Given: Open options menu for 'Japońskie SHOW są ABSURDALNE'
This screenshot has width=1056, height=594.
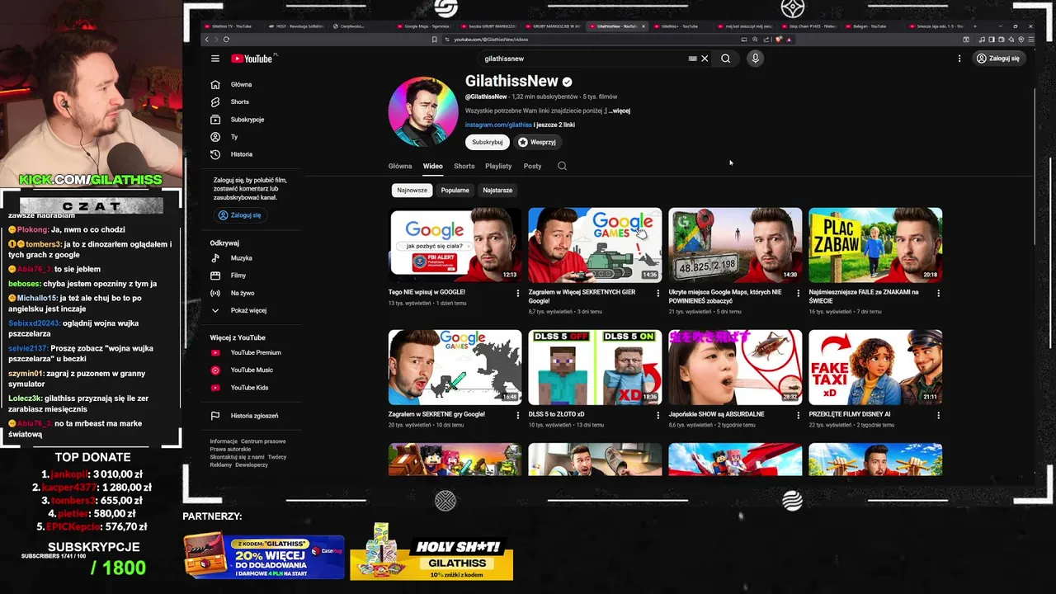Looking at the screenshot, I should (798, 415).
